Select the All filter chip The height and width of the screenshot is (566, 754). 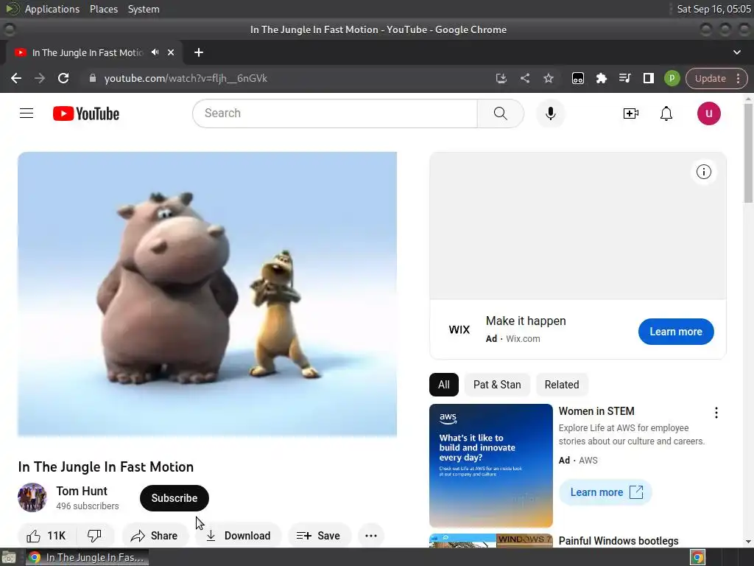443,385
